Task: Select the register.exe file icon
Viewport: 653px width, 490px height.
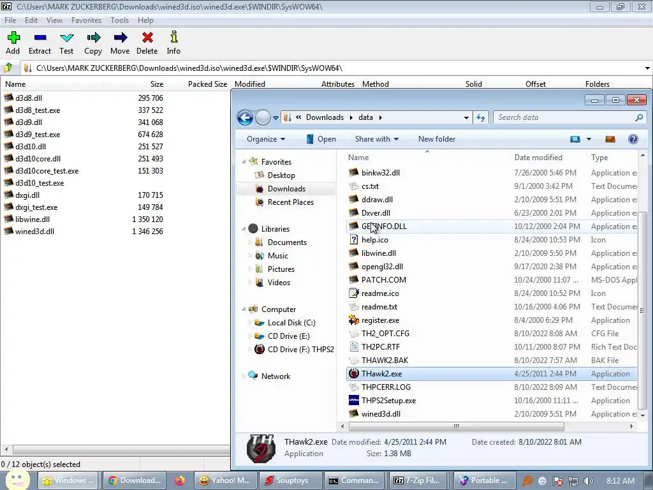Action: pyautogui.click(x=353, y=320)
